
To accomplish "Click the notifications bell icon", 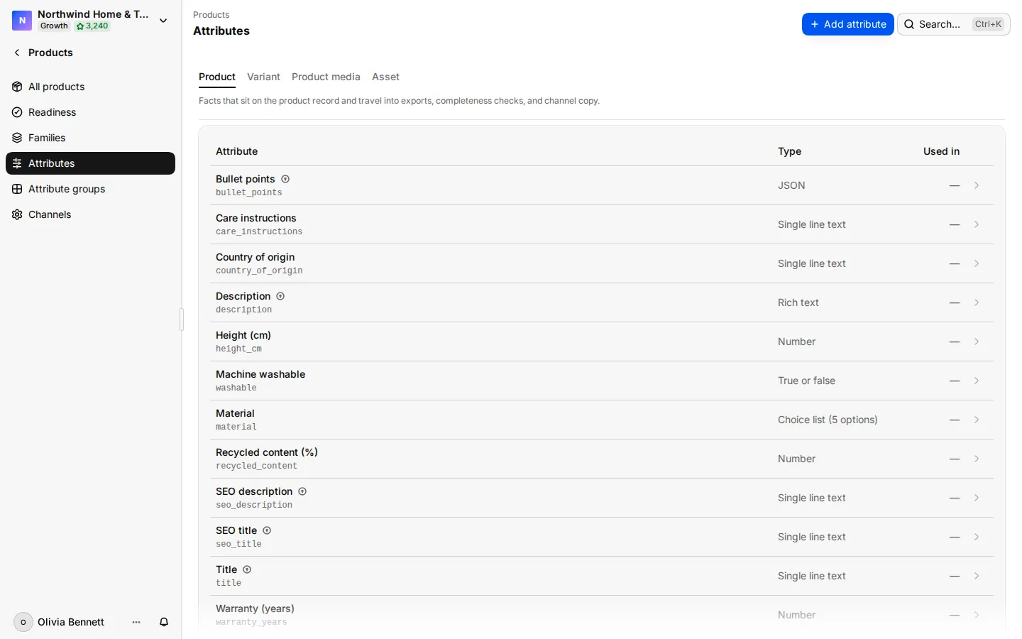I will [x=164, y=622].
